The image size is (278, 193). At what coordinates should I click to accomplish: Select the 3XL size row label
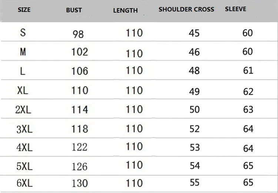click(x=24, y=129)
